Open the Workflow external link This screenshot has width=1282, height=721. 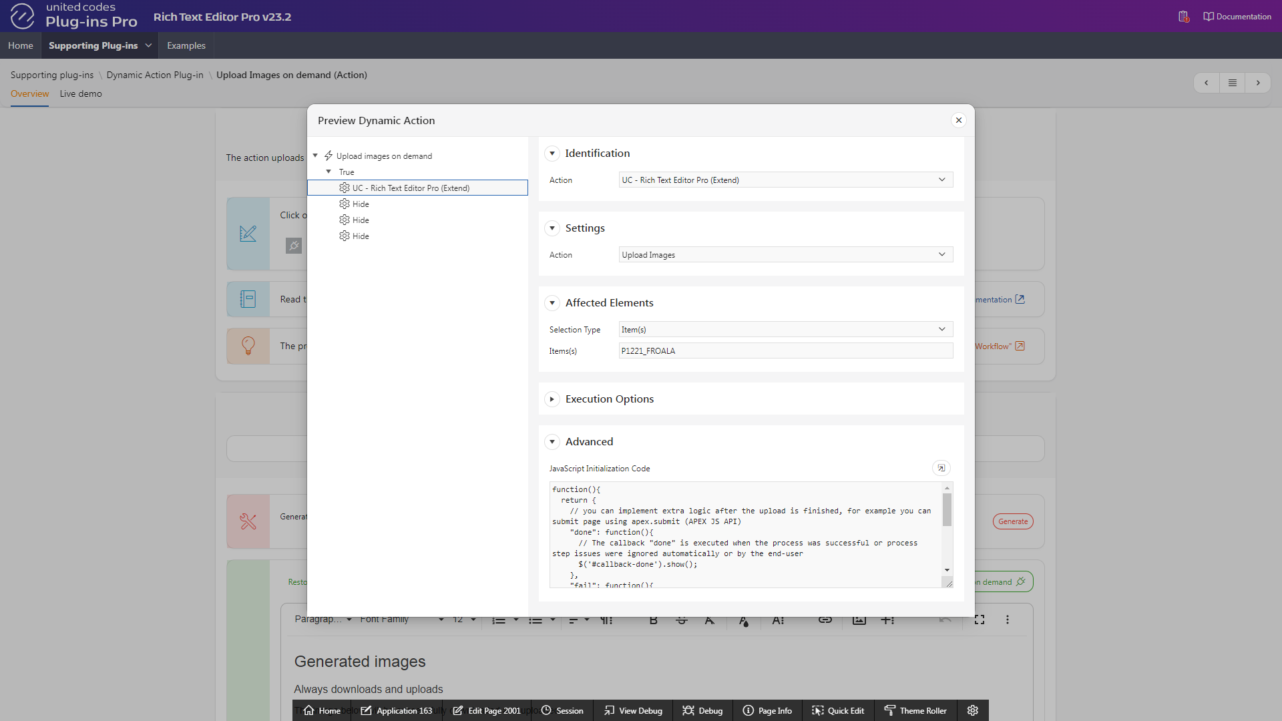1000,346
